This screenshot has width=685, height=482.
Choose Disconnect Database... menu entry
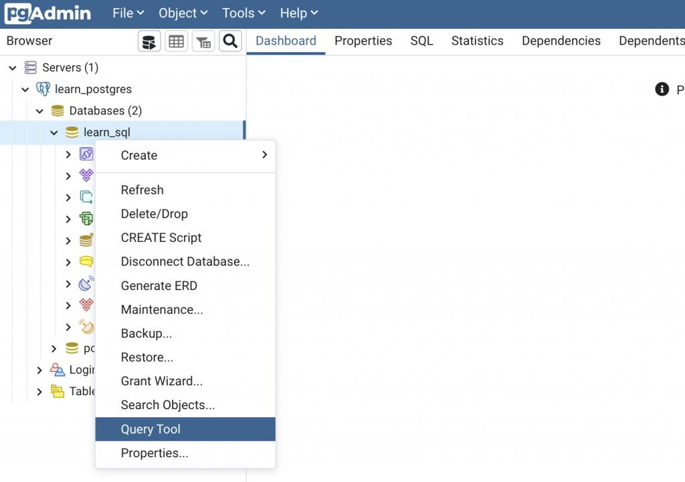pyautogui.click(x=185, y=261)
